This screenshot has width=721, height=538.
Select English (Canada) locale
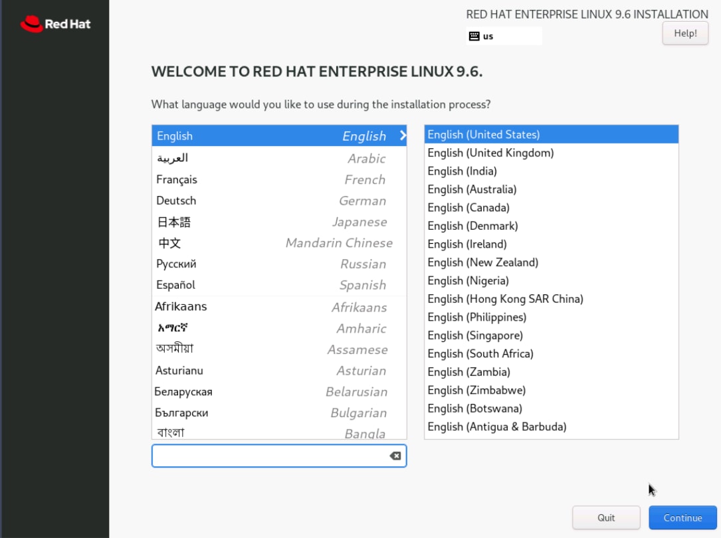pos(552,208)
